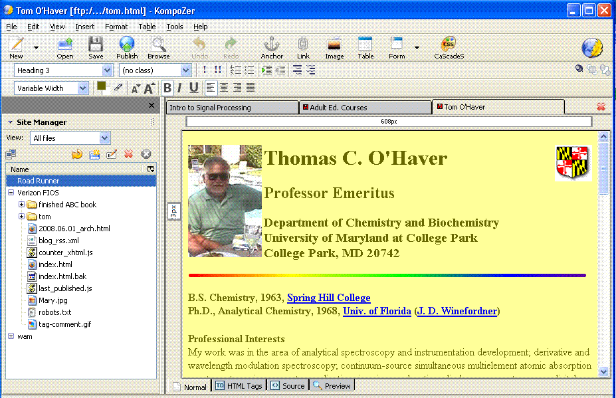Collapse the Site Manager panel triangle

[x=10, y=122]
